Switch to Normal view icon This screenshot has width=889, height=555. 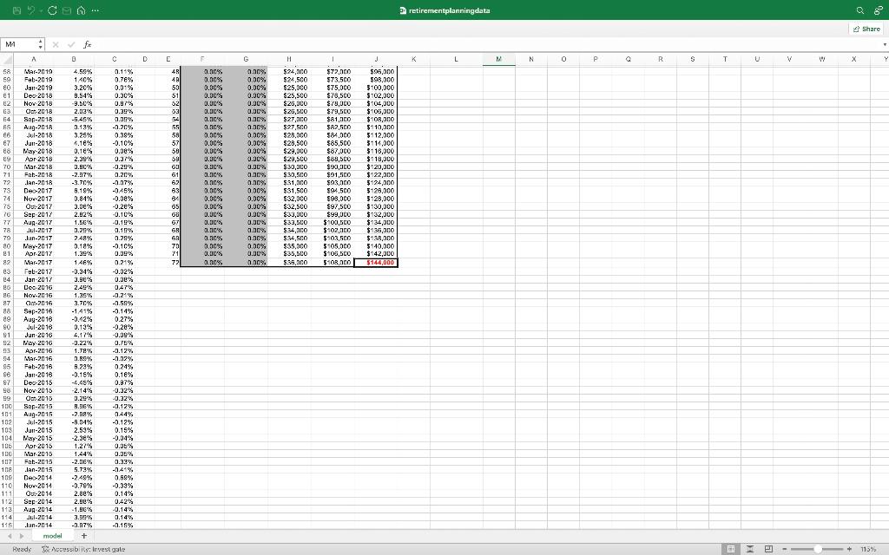click(731, 549)
